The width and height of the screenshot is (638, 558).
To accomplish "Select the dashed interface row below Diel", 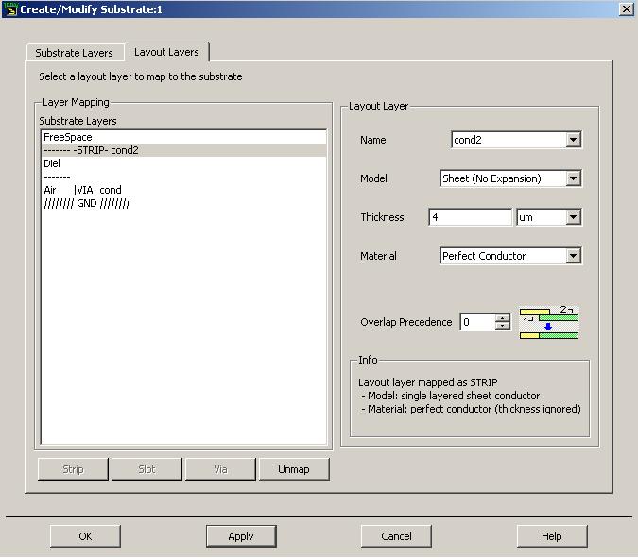I will [183, 177].
